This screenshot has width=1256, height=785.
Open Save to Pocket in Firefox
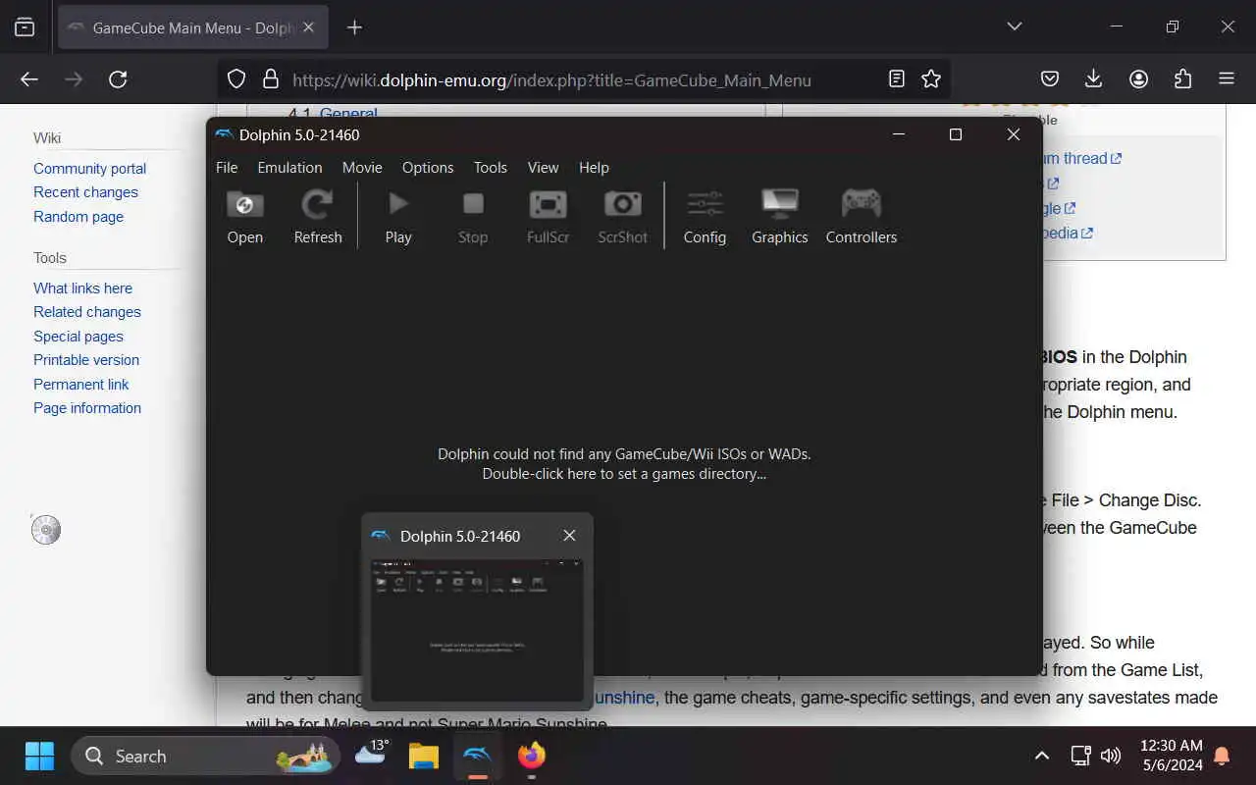coord(1050,79)
